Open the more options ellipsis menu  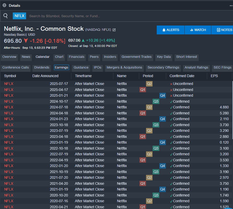231,6
